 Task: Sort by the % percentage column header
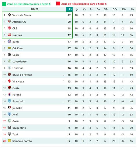coord(132,9)
